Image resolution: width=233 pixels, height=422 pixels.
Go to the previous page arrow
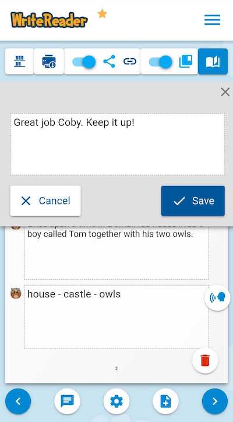pyautogui.click(x=18, y=402)
